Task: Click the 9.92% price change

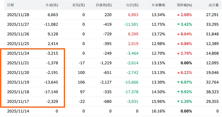Action: 184,92
